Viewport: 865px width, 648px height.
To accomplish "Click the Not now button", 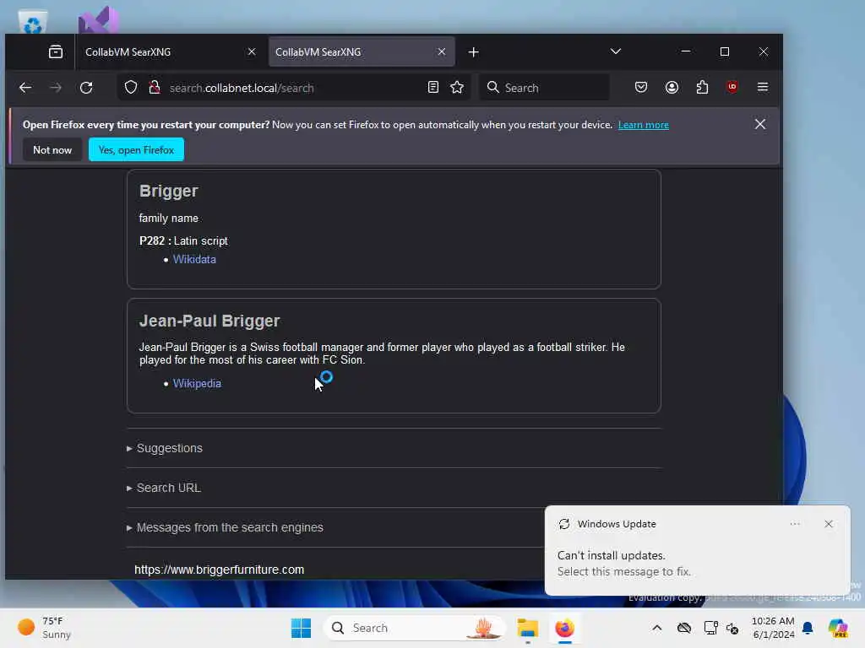I will coord(52,150).
